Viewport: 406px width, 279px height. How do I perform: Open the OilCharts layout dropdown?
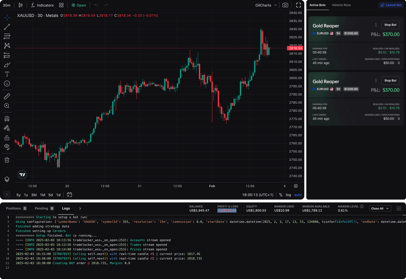point(266,5)
